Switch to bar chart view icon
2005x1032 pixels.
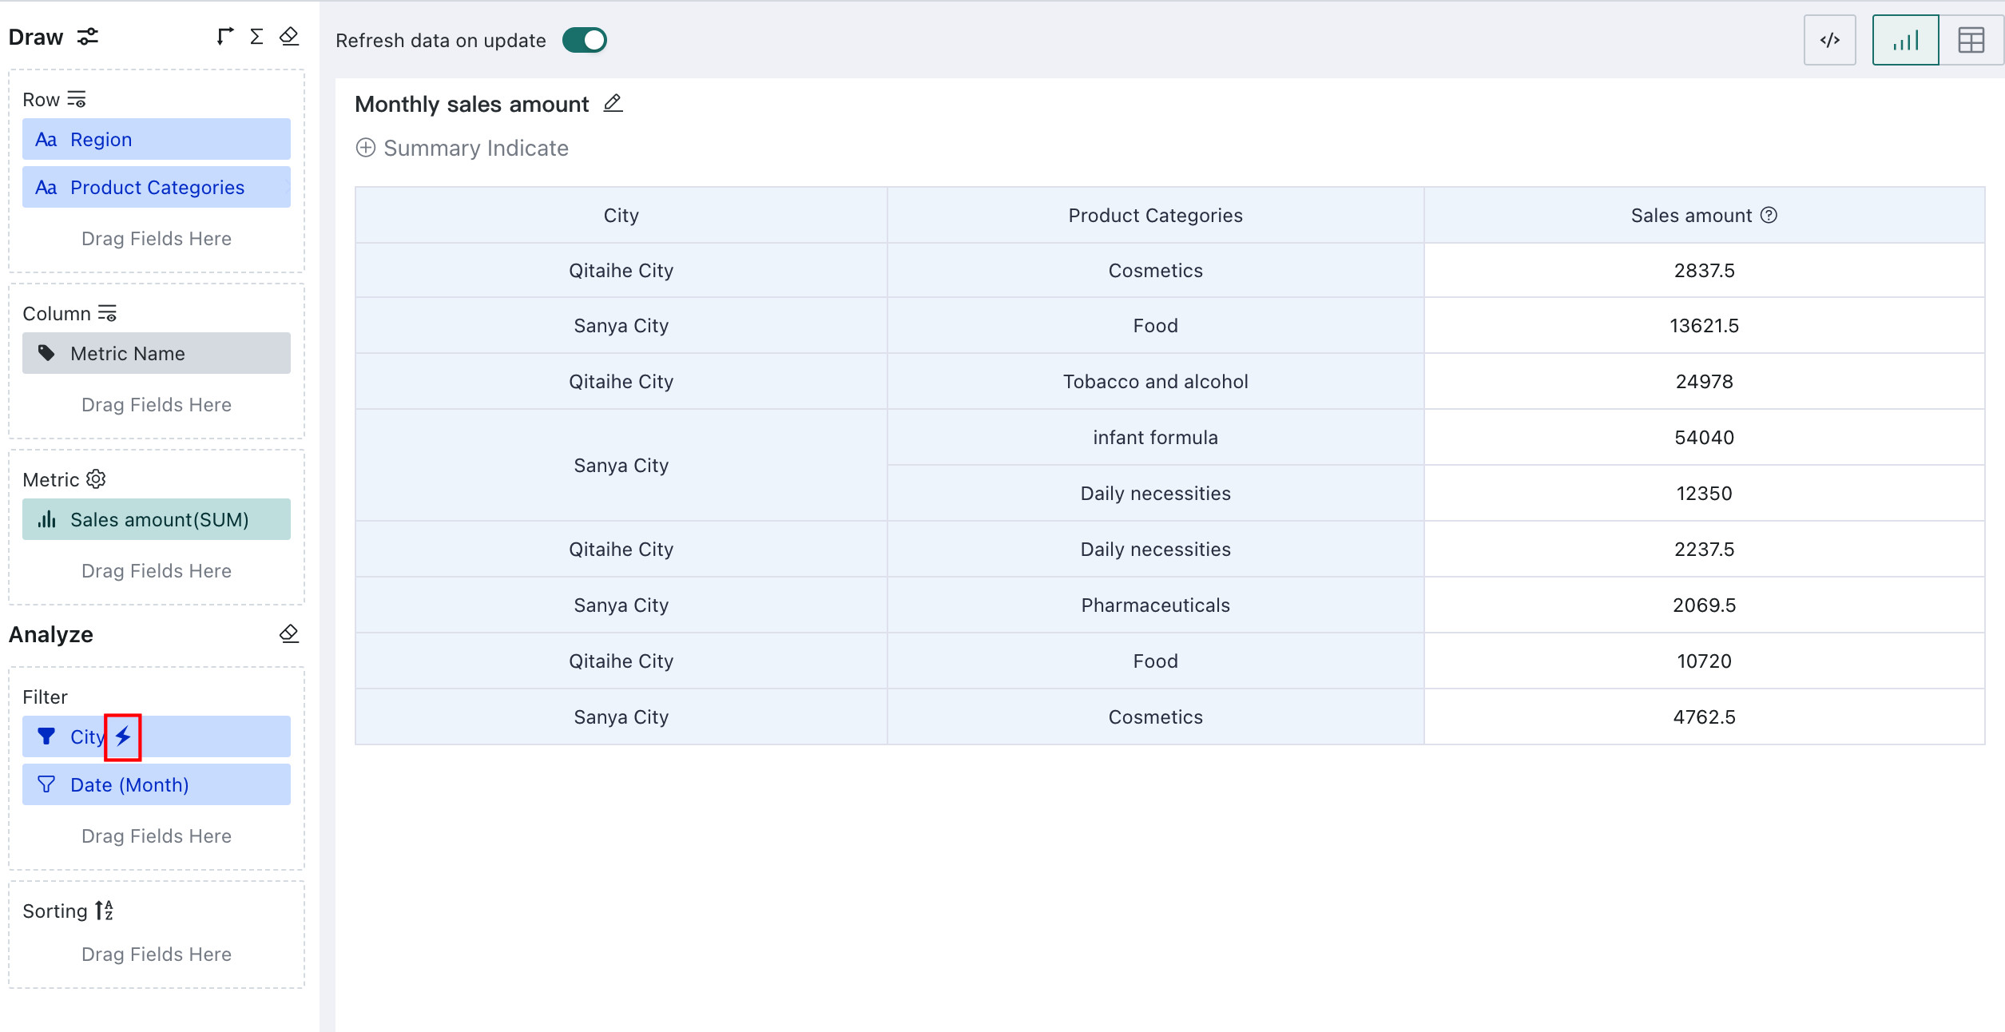coord(1906,40)
